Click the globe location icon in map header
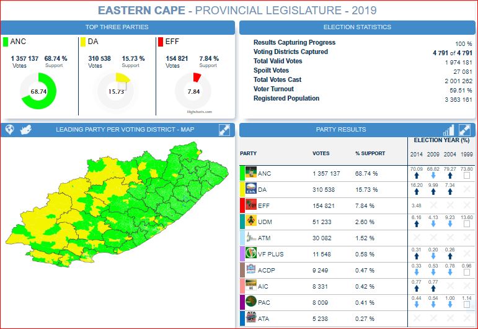Image resolution: width=478 pixels, height=329 pixels. 10,129
